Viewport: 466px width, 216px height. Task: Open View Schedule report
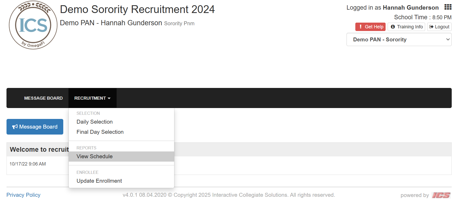(95, 156)
